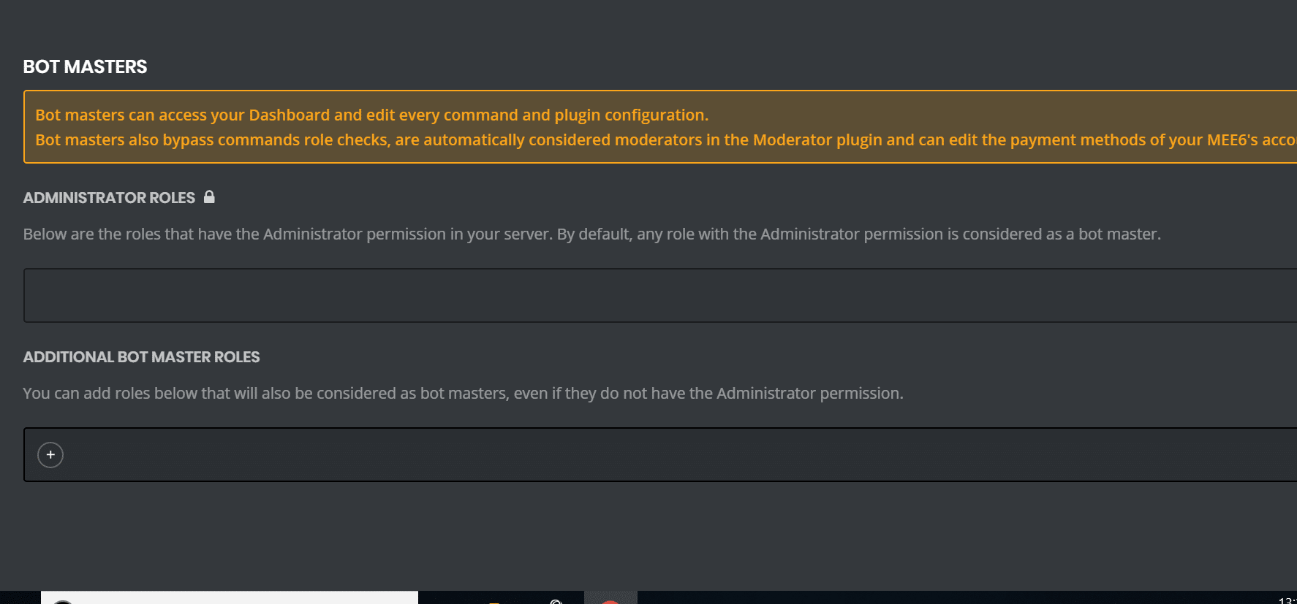Click the empty Administrator Roles list box
This screenshot has height=604, width=1297.
(658, 295)
